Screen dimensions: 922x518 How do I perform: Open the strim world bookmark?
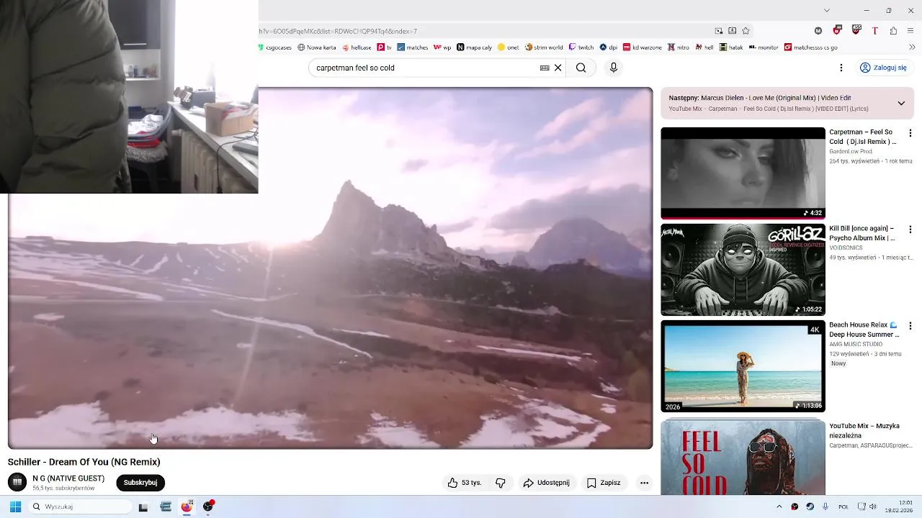[x=544, y=47]
